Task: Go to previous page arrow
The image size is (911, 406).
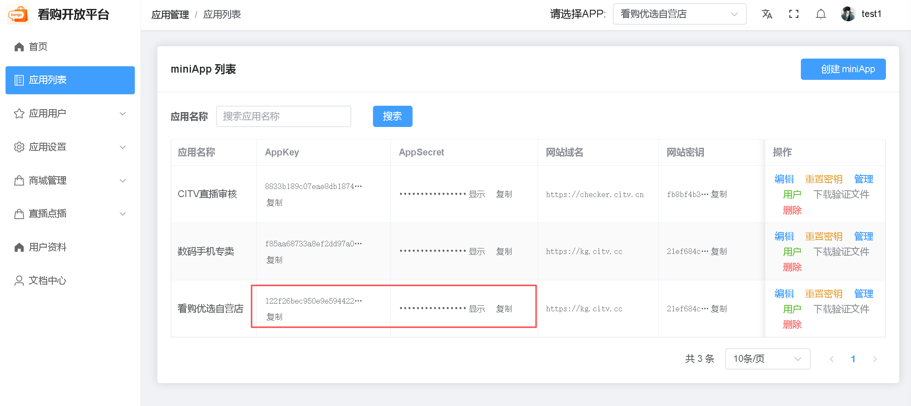Action: coord(831,359)
